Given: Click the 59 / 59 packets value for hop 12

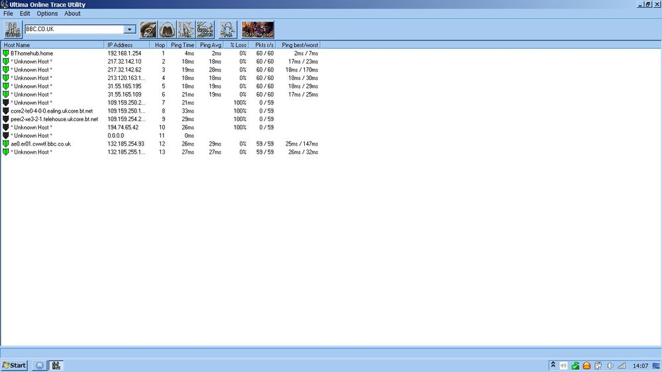Looking at the screenshot, I should point(264,144).
